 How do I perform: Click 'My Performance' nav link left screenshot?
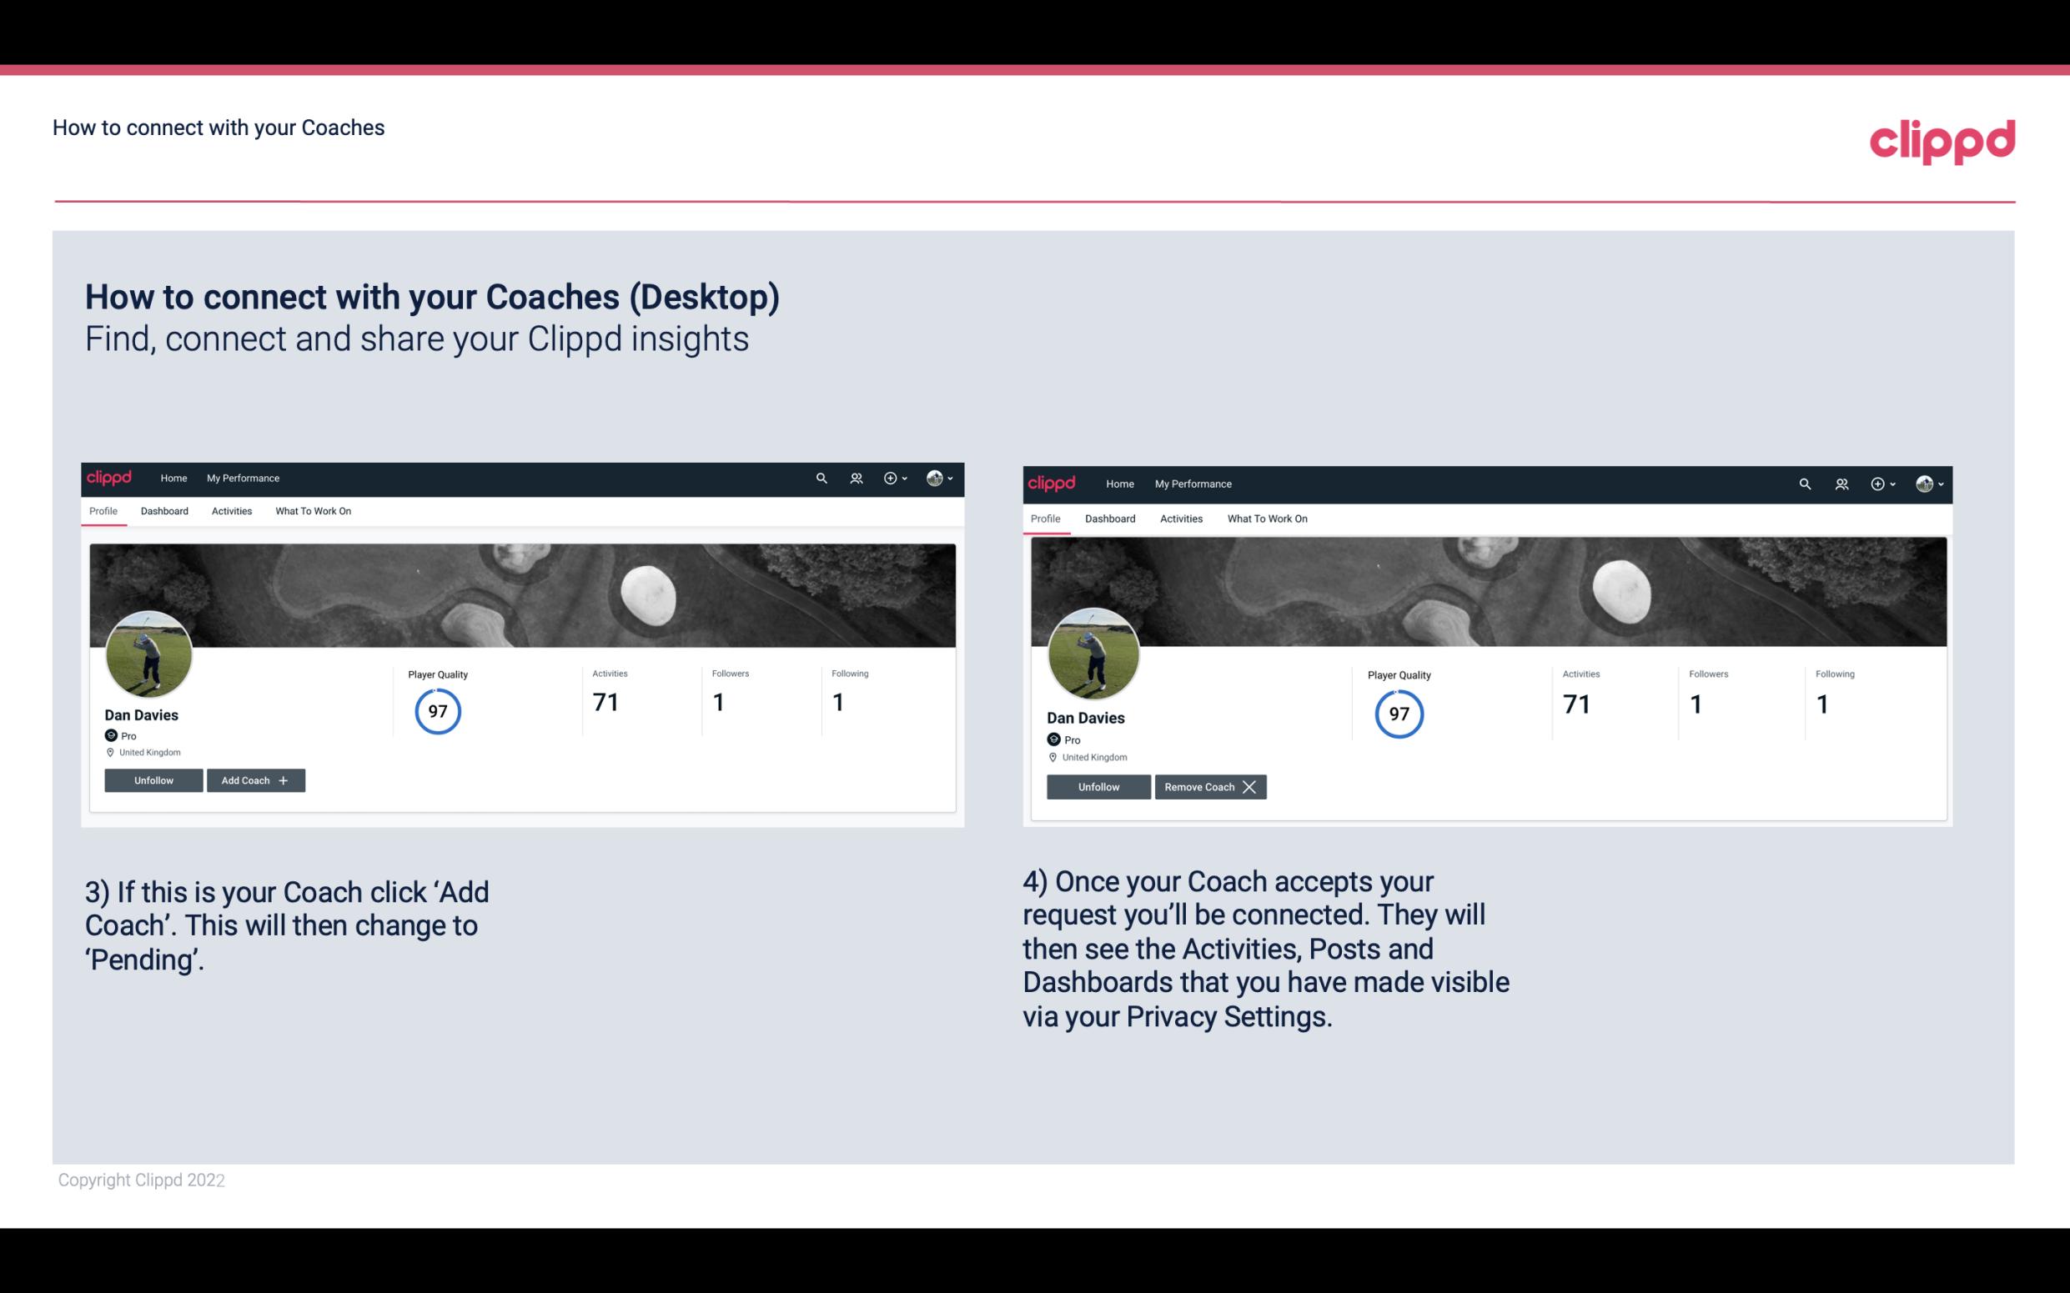click(x=241, y=477)
